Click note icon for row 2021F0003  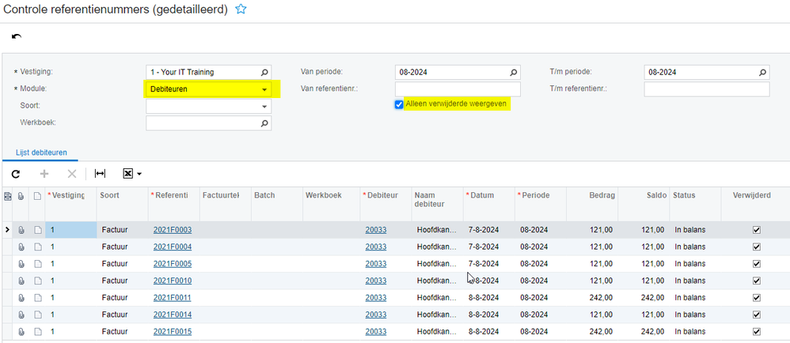click(37, 230)
